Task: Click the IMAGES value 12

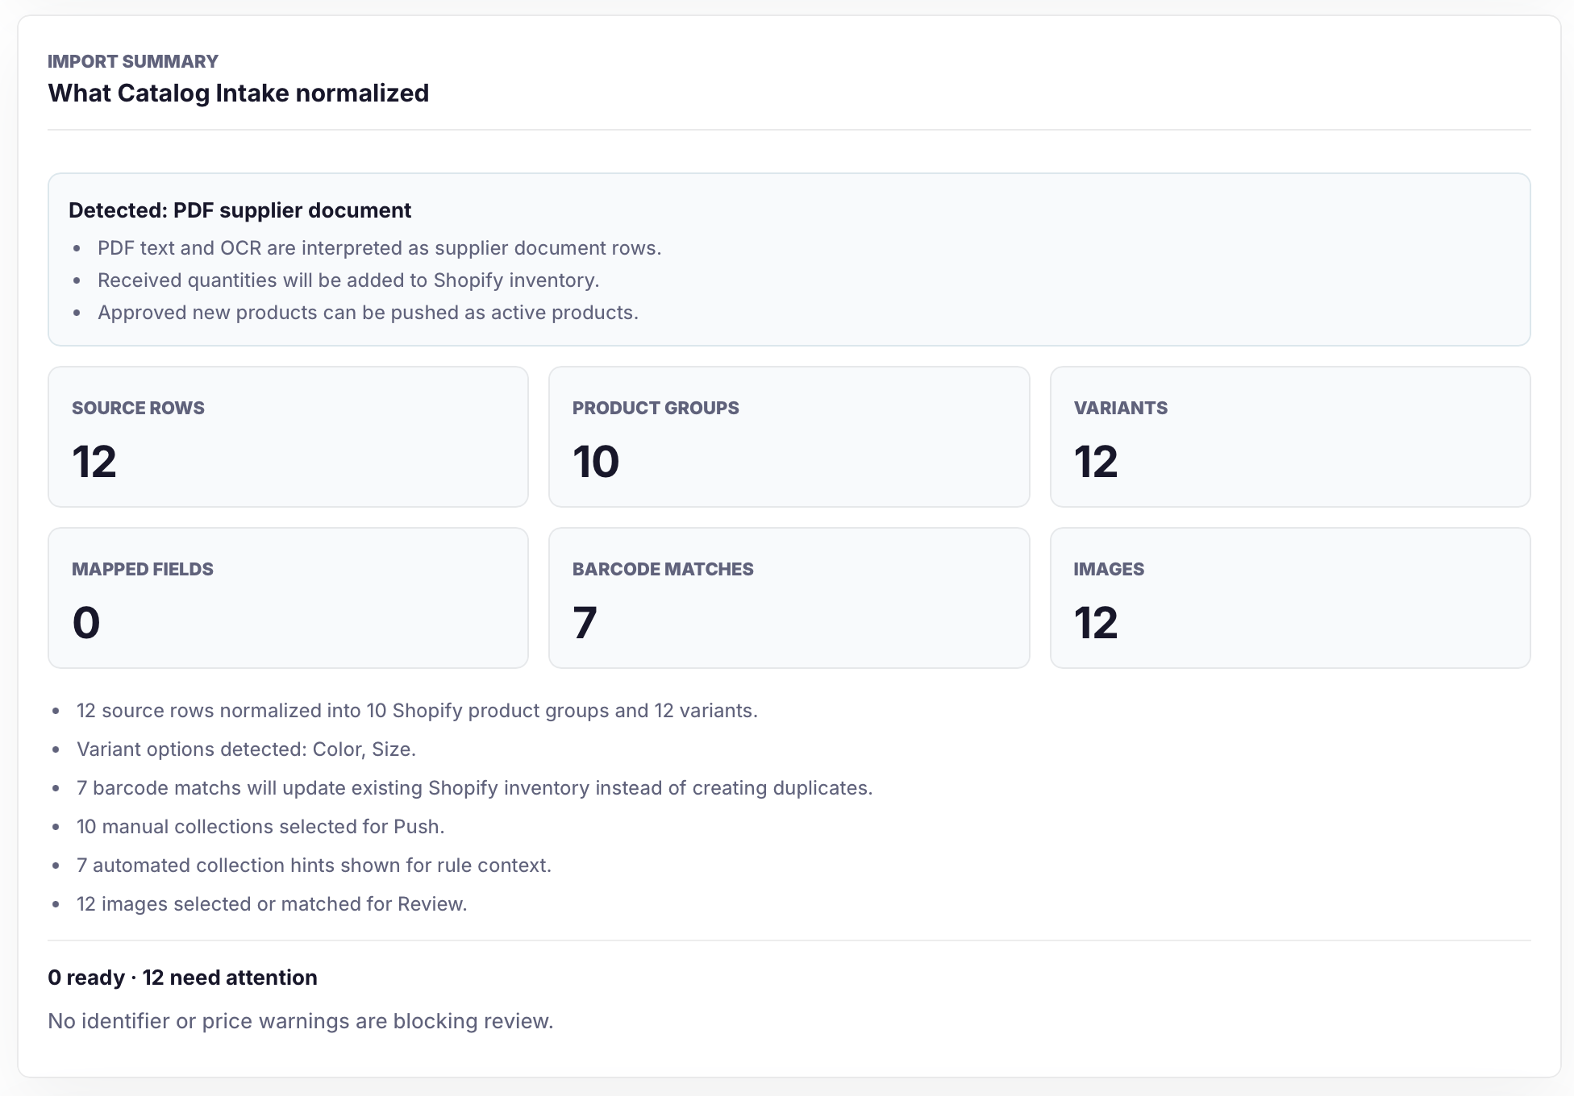Action: click(1096, 623)
